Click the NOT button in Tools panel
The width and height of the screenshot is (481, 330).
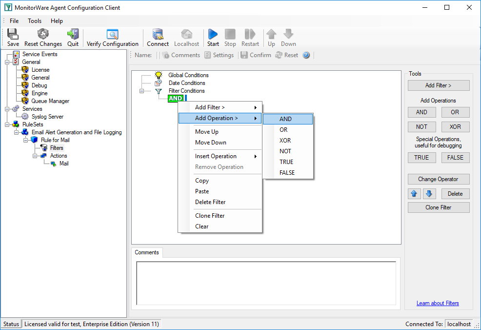click(x=421, y=127)
